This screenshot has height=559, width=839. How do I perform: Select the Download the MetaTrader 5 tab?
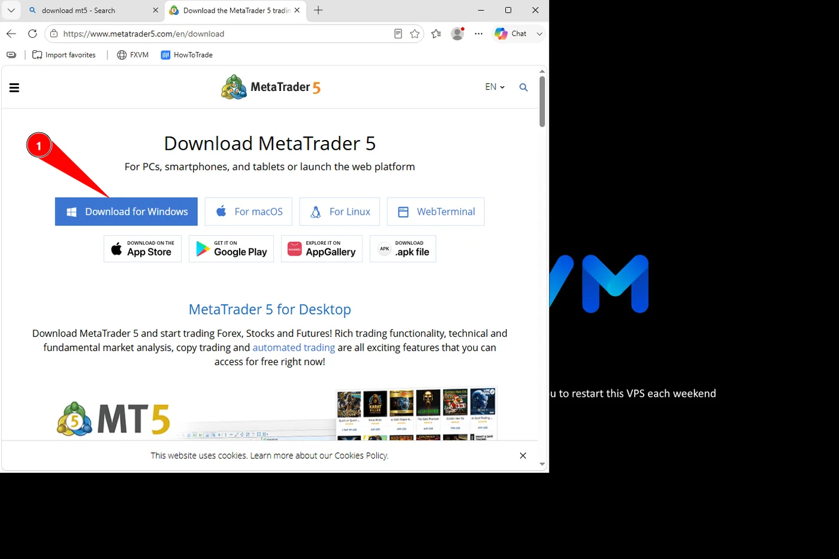[231, 10]
